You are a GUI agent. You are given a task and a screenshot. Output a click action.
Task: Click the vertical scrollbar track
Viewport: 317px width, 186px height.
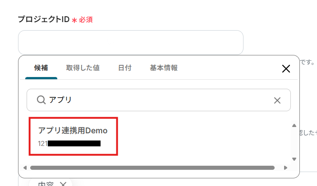pyautogui.click(x=294, y=142)
